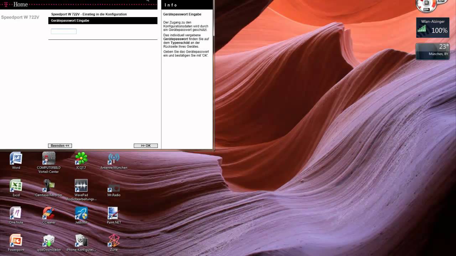
Task: Click the 'Typenschild' bold word in info text
Action: click(180, 43)
